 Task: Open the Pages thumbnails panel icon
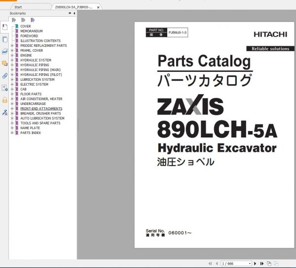click(5, 39)
